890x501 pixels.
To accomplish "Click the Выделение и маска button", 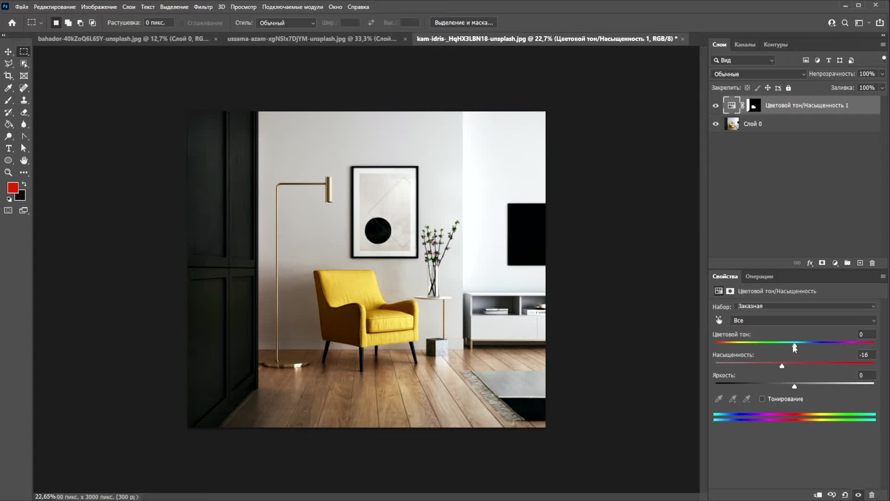I will pos(464,23).
